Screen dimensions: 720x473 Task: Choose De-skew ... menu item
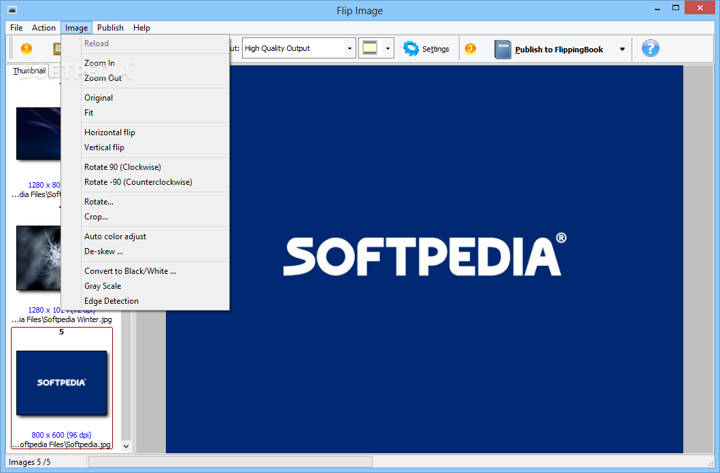(145, 251)
